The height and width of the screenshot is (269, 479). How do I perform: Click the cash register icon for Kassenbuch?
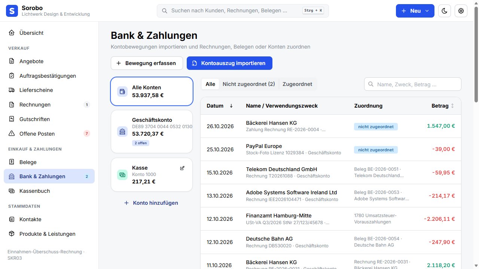point(12,191)
